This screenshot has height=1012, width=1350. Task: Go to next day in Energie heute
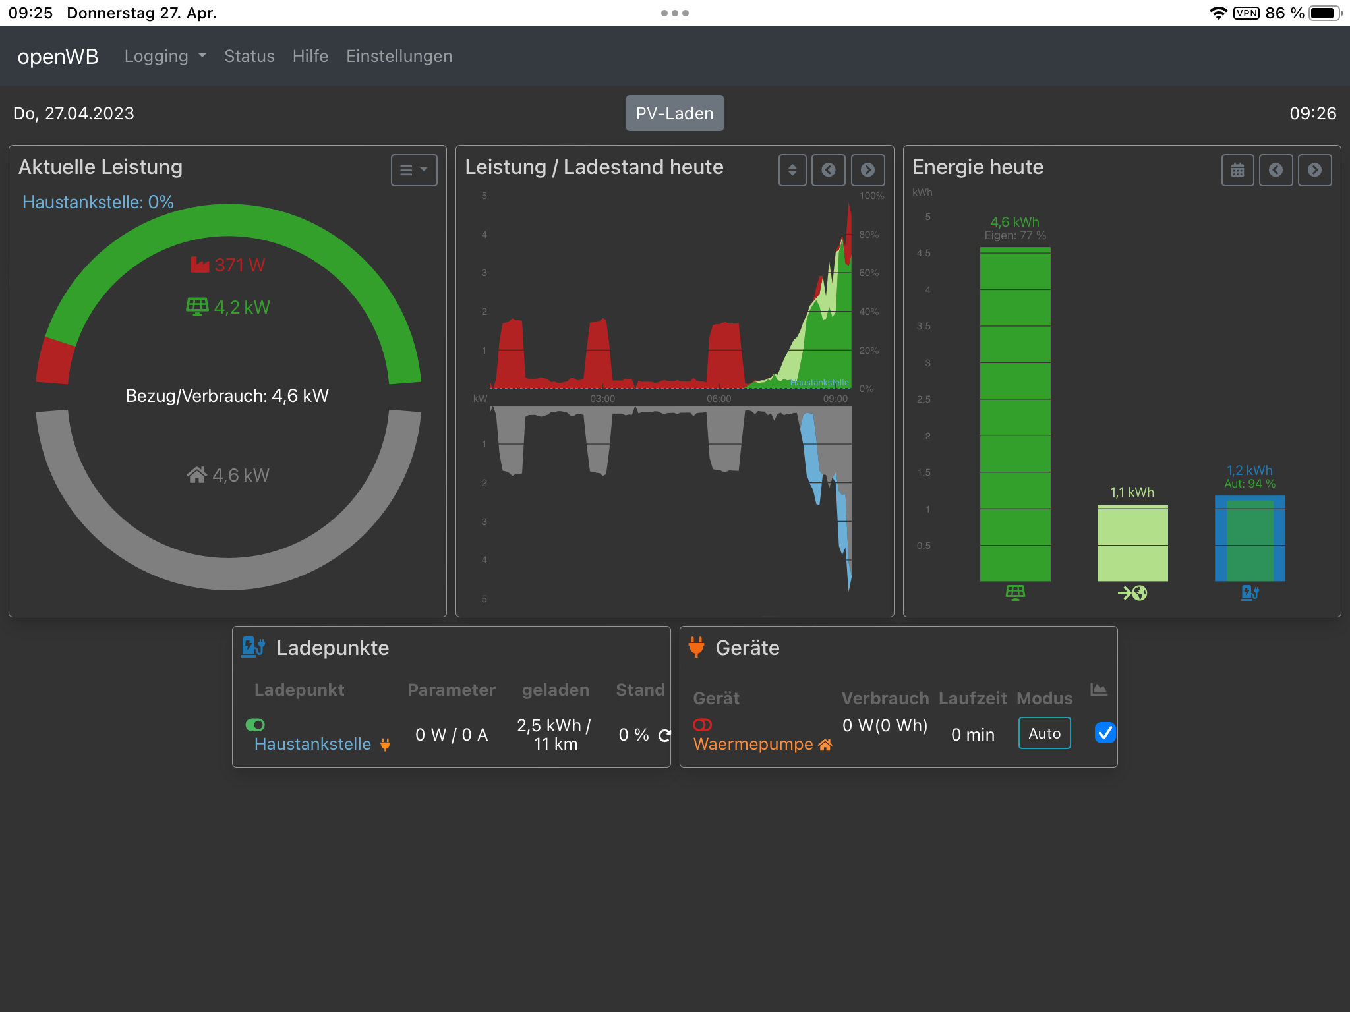pos(1314,171)
